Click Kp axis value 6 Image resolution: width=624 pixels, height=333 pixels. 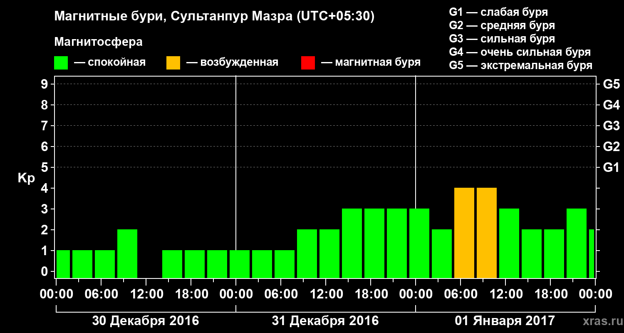45,147
